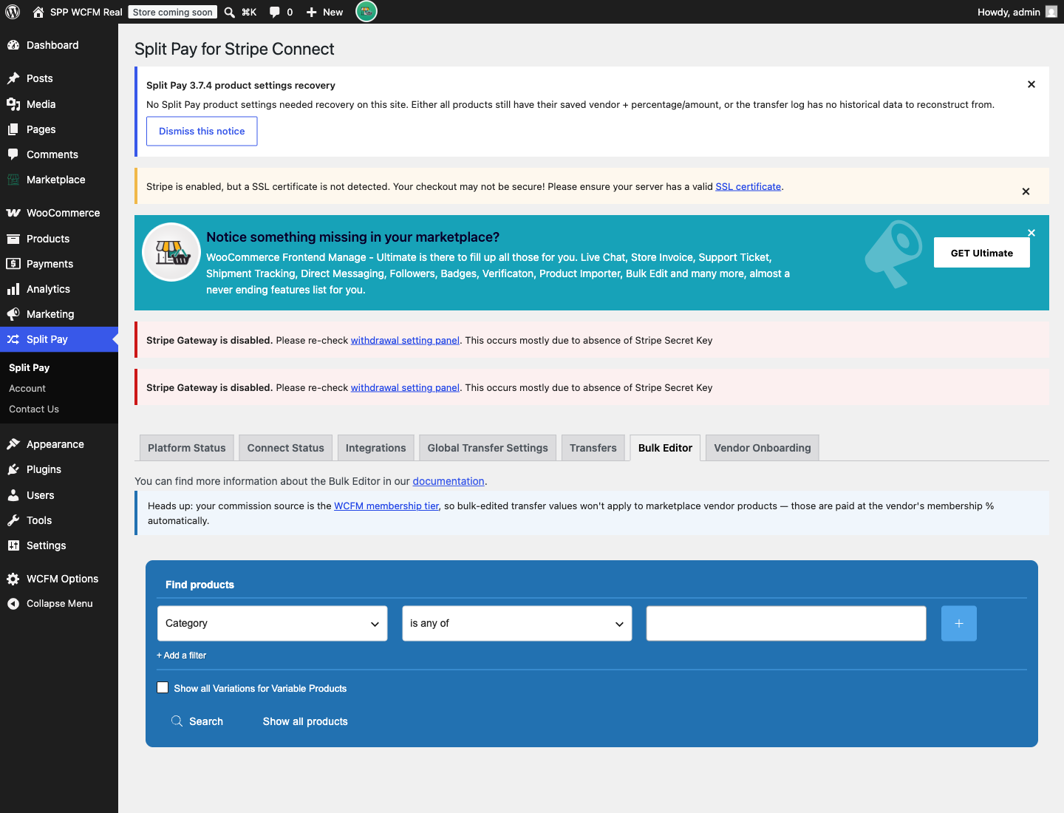Click the Appearance paintbrush icon
1064x813 pixels.
pos(13,444)
